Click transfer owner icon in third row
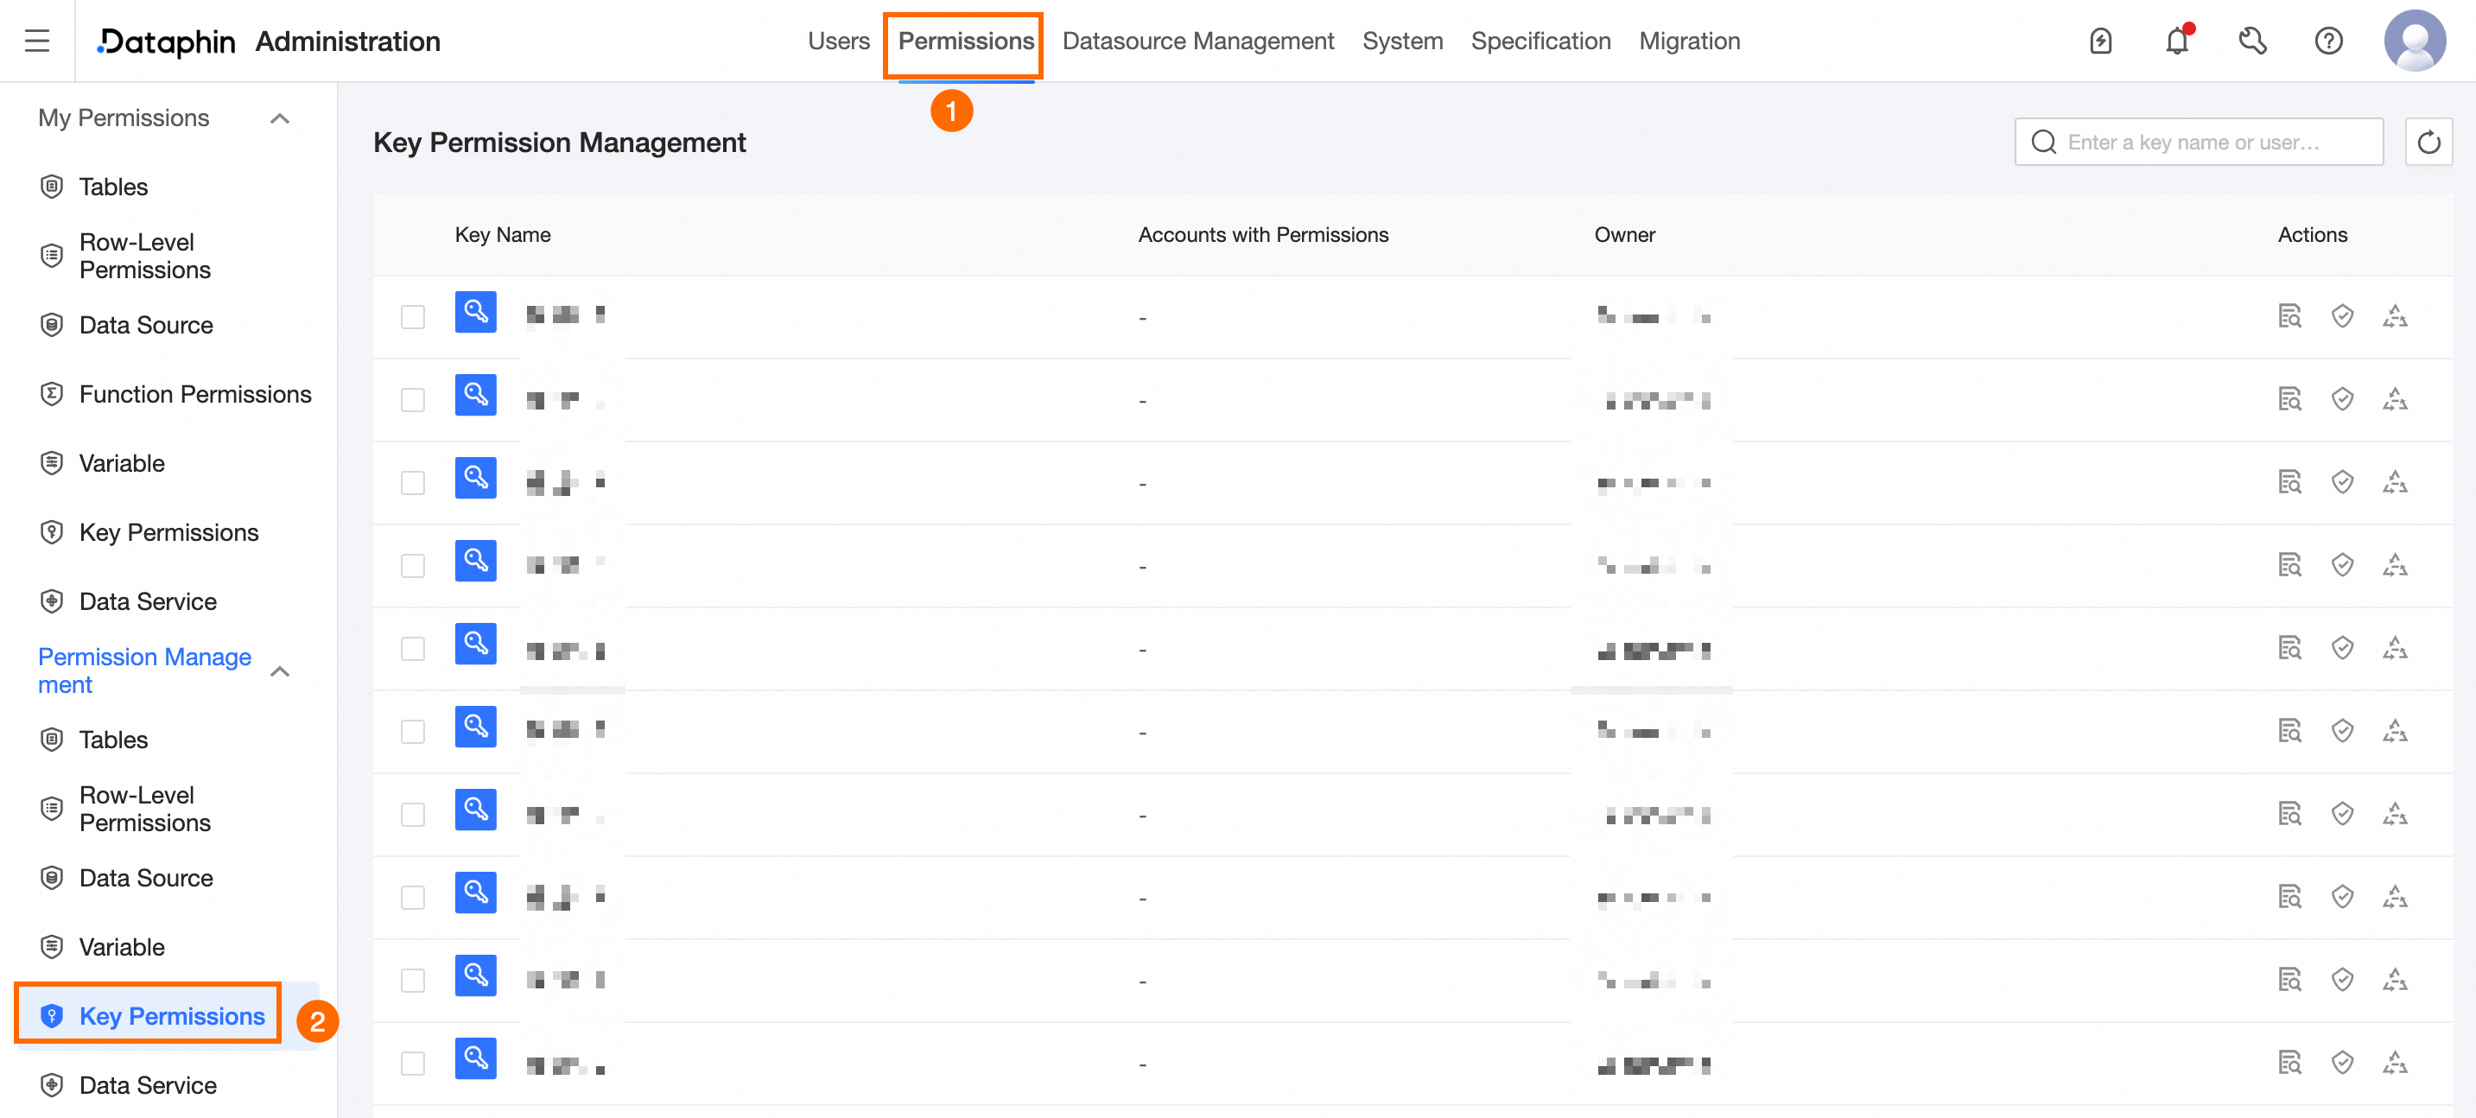Viewport: 2476px width, 1118px height. pos(2394,481)
